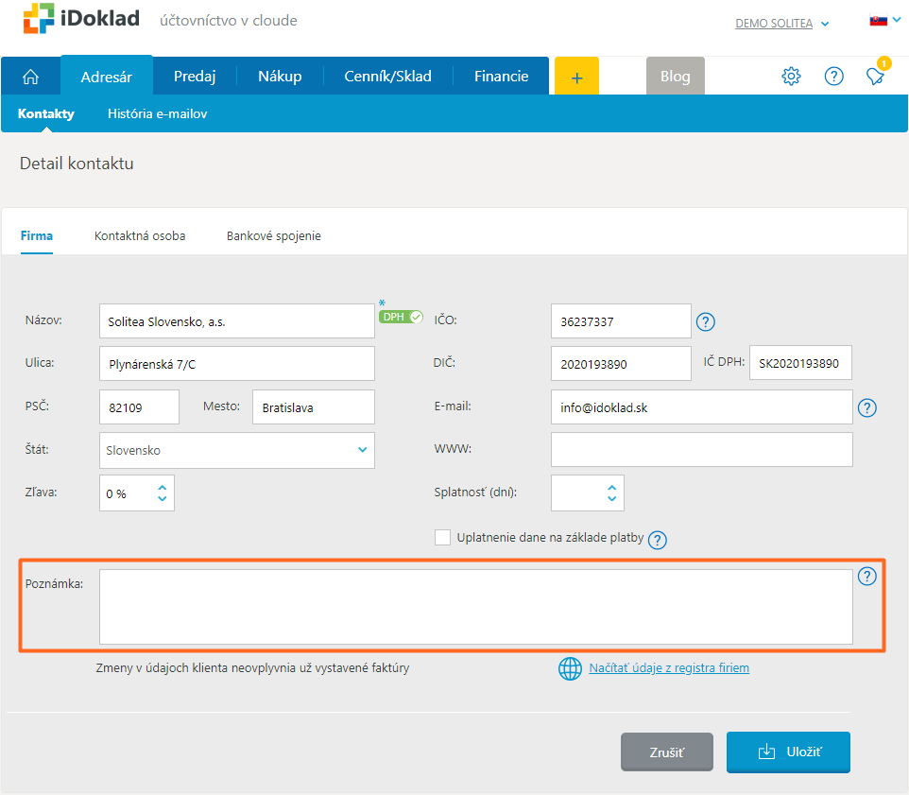
Task: Open notifications with the badge icon
Action: coord(876,77)
